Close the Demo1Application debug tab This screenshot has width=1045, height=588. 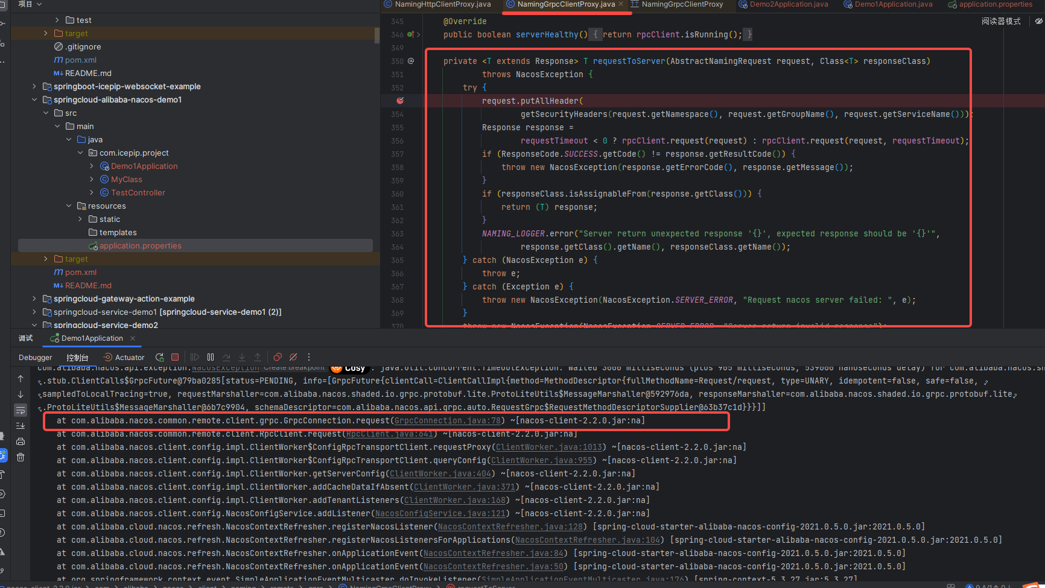(x=133, y=338)
